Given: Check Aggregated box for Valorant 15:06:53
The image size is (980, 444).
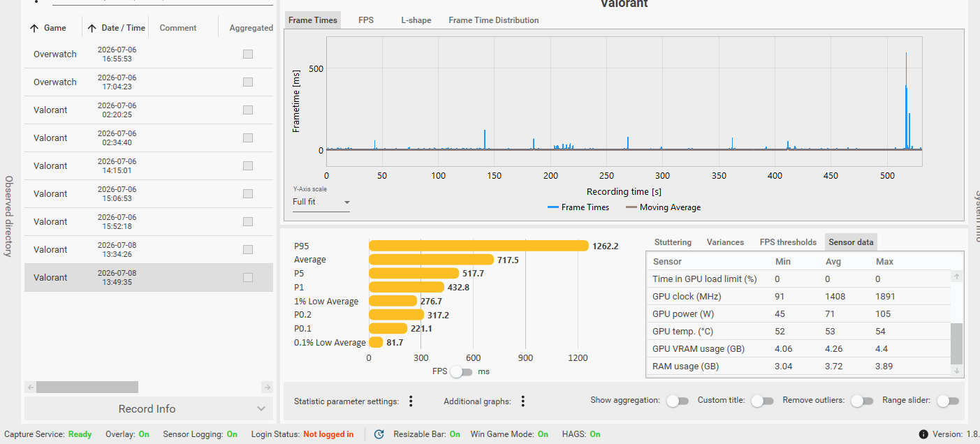Looking at the screenshot, I should (x=248, y=193).
